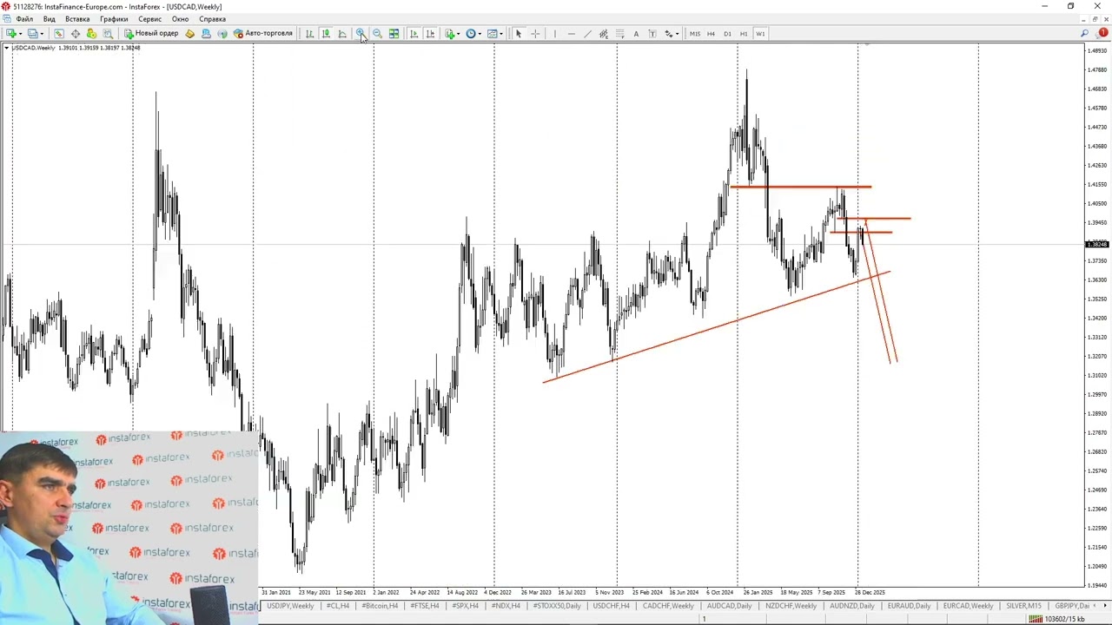The height and width of the screenshot is (625, 1112).
Task: Switch timeframe to M15
Action: (x=695, y=34)
